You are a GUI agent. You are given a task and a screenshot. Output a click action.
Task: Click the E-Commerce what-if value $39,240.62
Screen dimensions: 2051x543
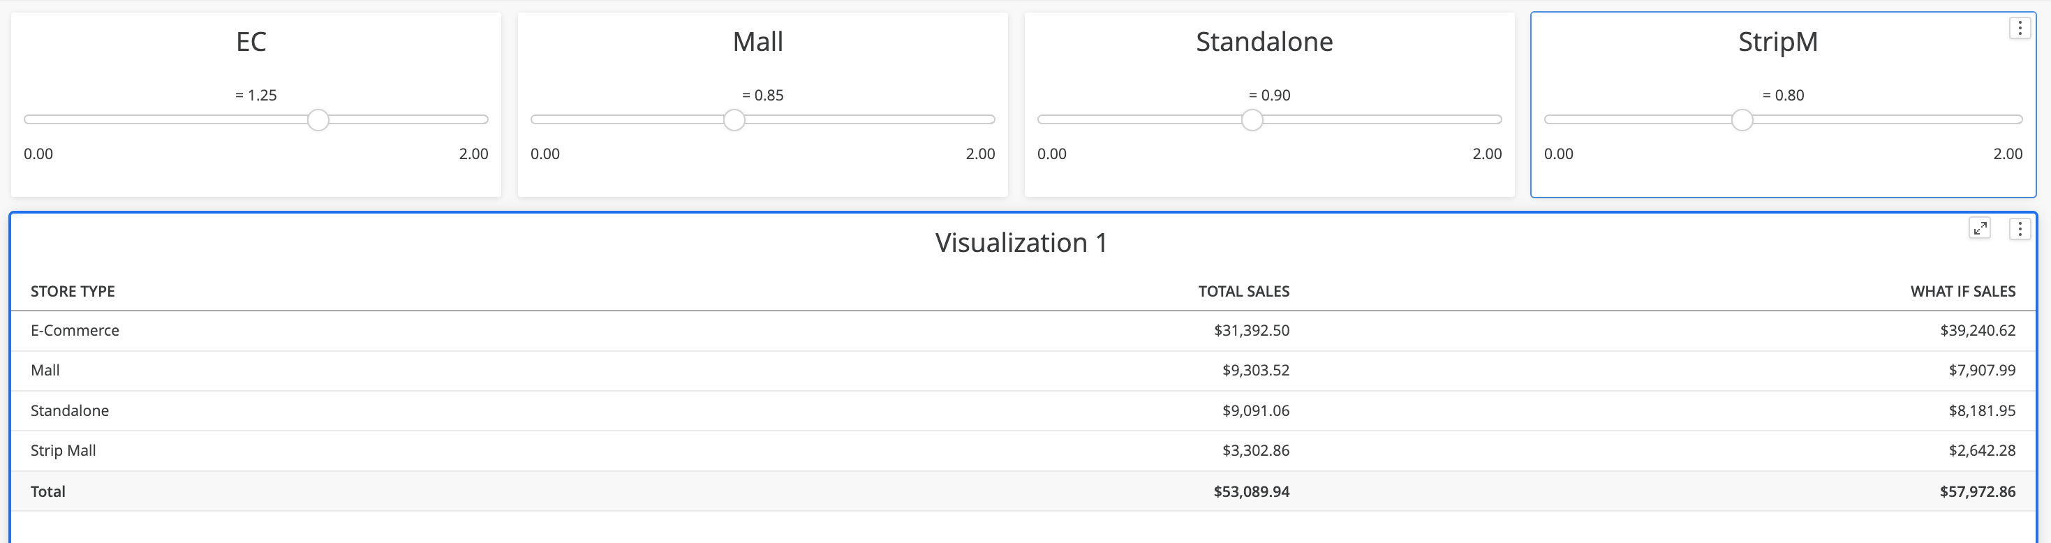coord(1977,330)
